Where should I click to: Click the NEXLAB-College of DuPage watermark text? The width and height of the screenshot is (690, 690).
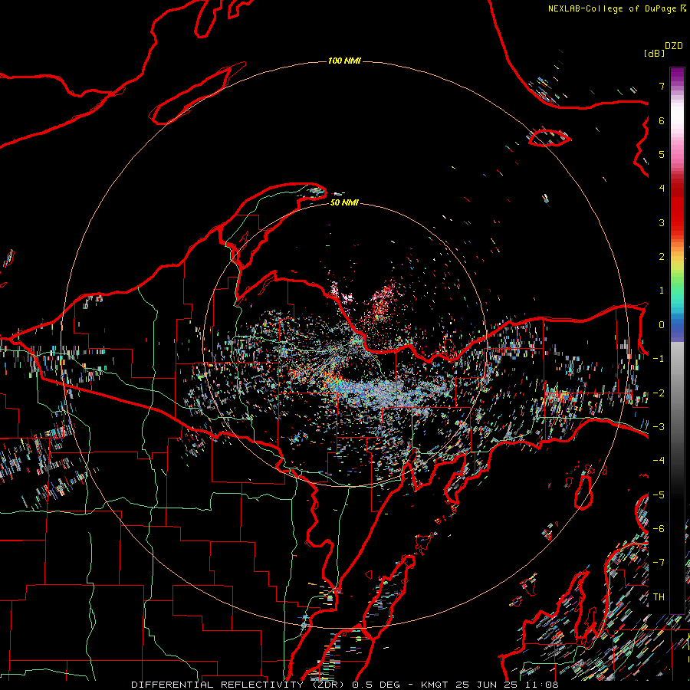point(616,8)
